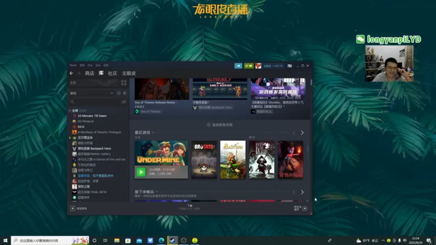Select Nether Gallery in games list

[94, 154]
